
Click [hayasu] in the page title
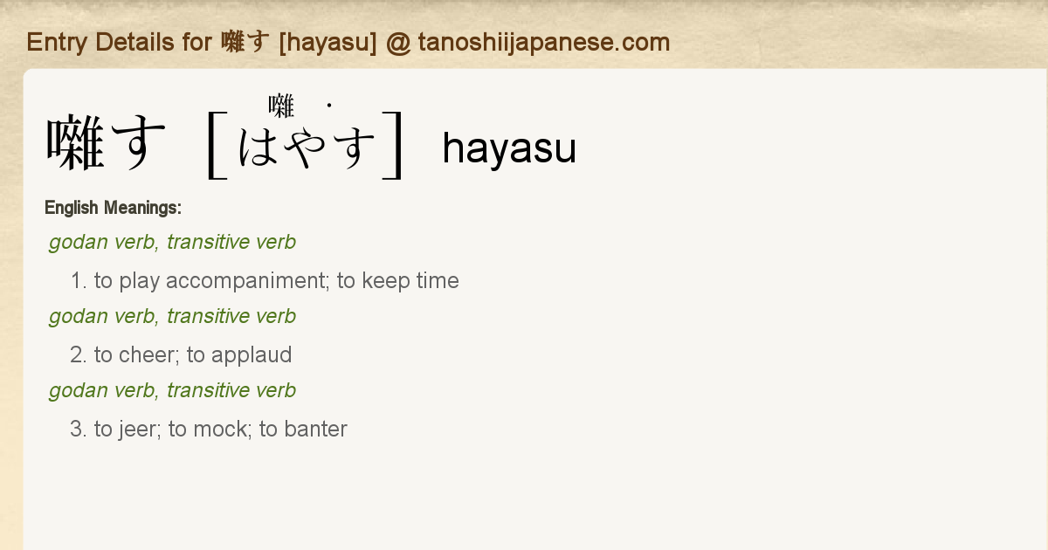click(327, 42)
